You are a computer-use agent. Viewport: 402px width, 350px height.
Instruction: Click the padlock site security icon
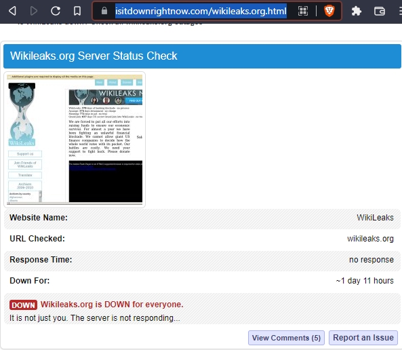click(104, 11)
